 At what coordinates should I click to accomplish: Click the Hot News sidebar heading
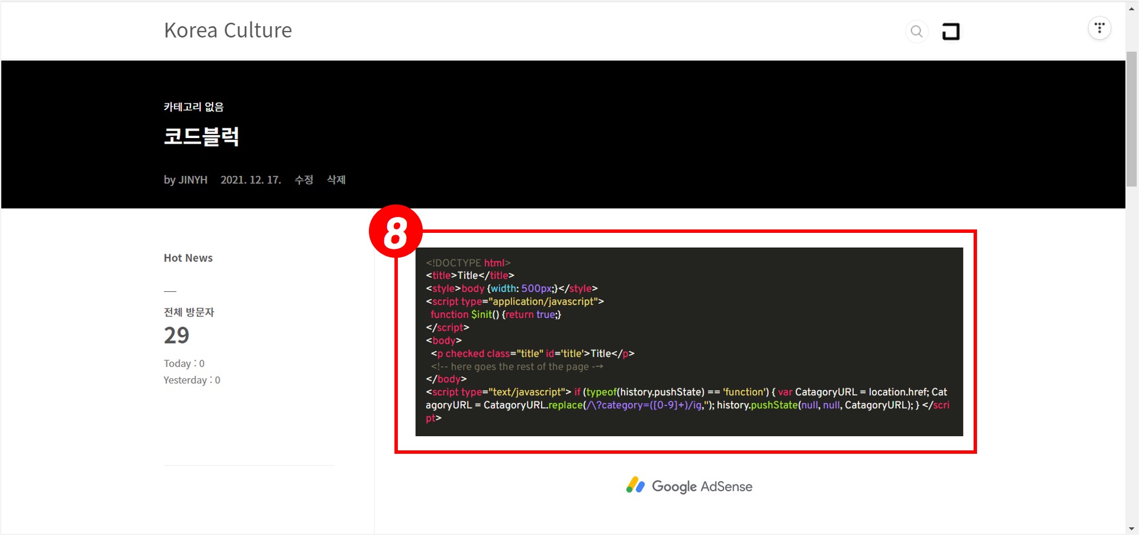(188, 258)
